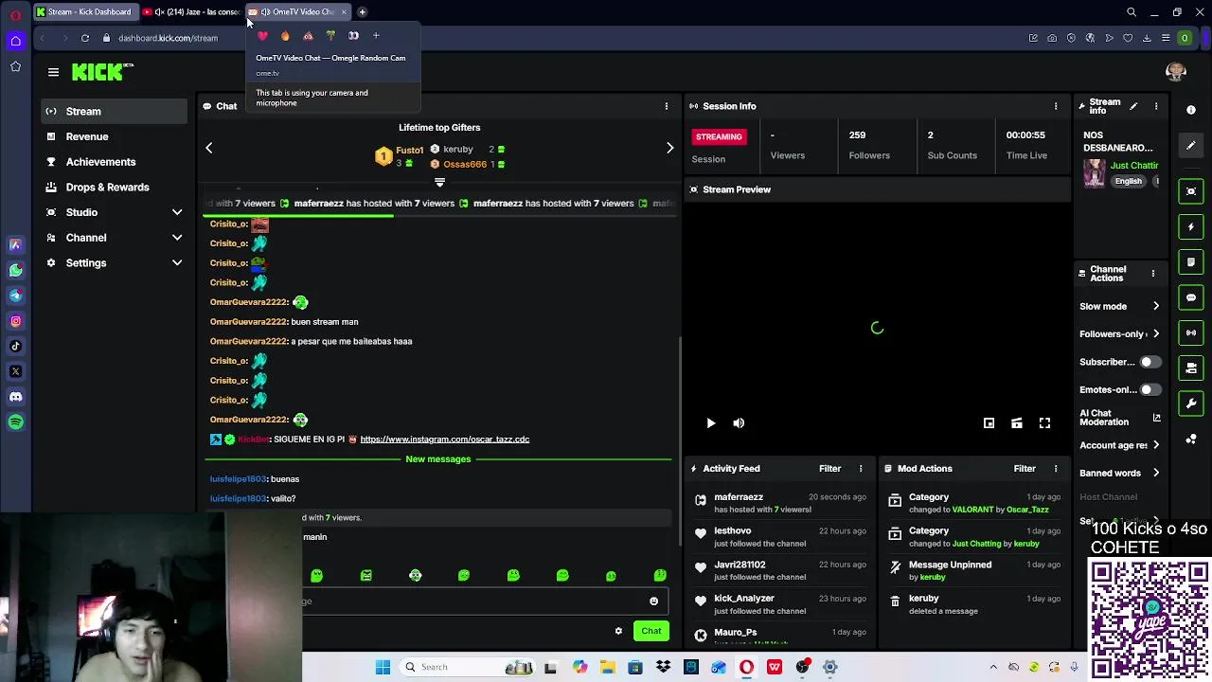
Task: Open the Revenue sidebar page
Action: [115, 136]
